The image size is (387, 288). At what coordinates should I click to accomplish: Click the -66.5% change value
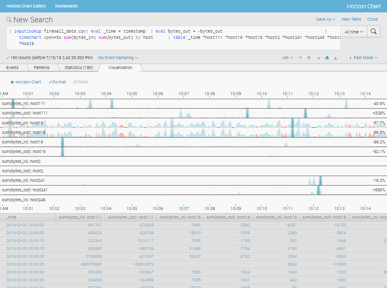[379, 133]
